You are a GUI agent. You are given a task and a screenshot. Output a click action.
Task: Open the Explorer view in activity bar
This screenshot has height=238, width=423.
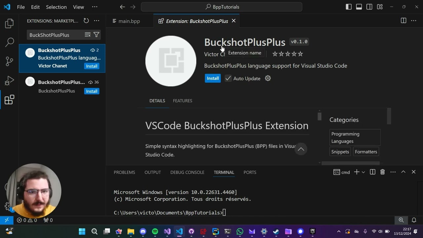pos(9,23)
